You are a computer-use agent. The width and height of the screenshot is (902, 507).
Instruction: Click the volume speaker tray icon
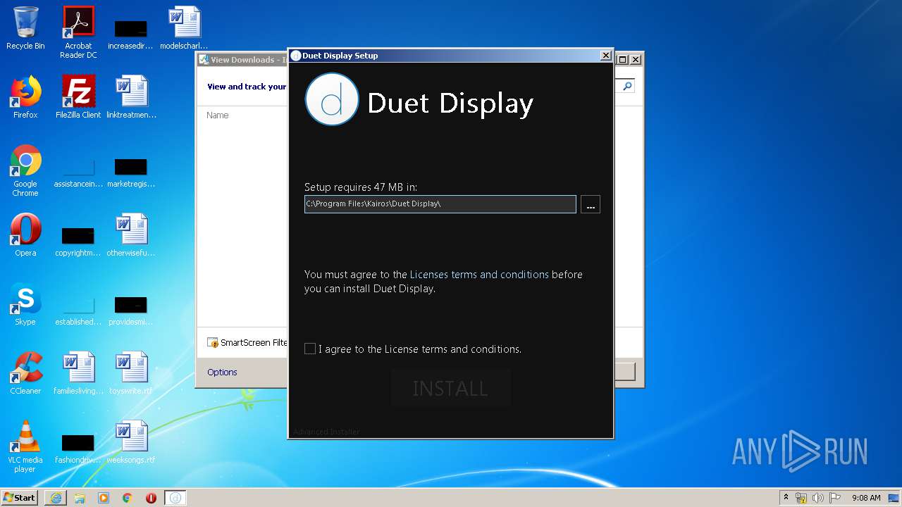click(818, 498)
